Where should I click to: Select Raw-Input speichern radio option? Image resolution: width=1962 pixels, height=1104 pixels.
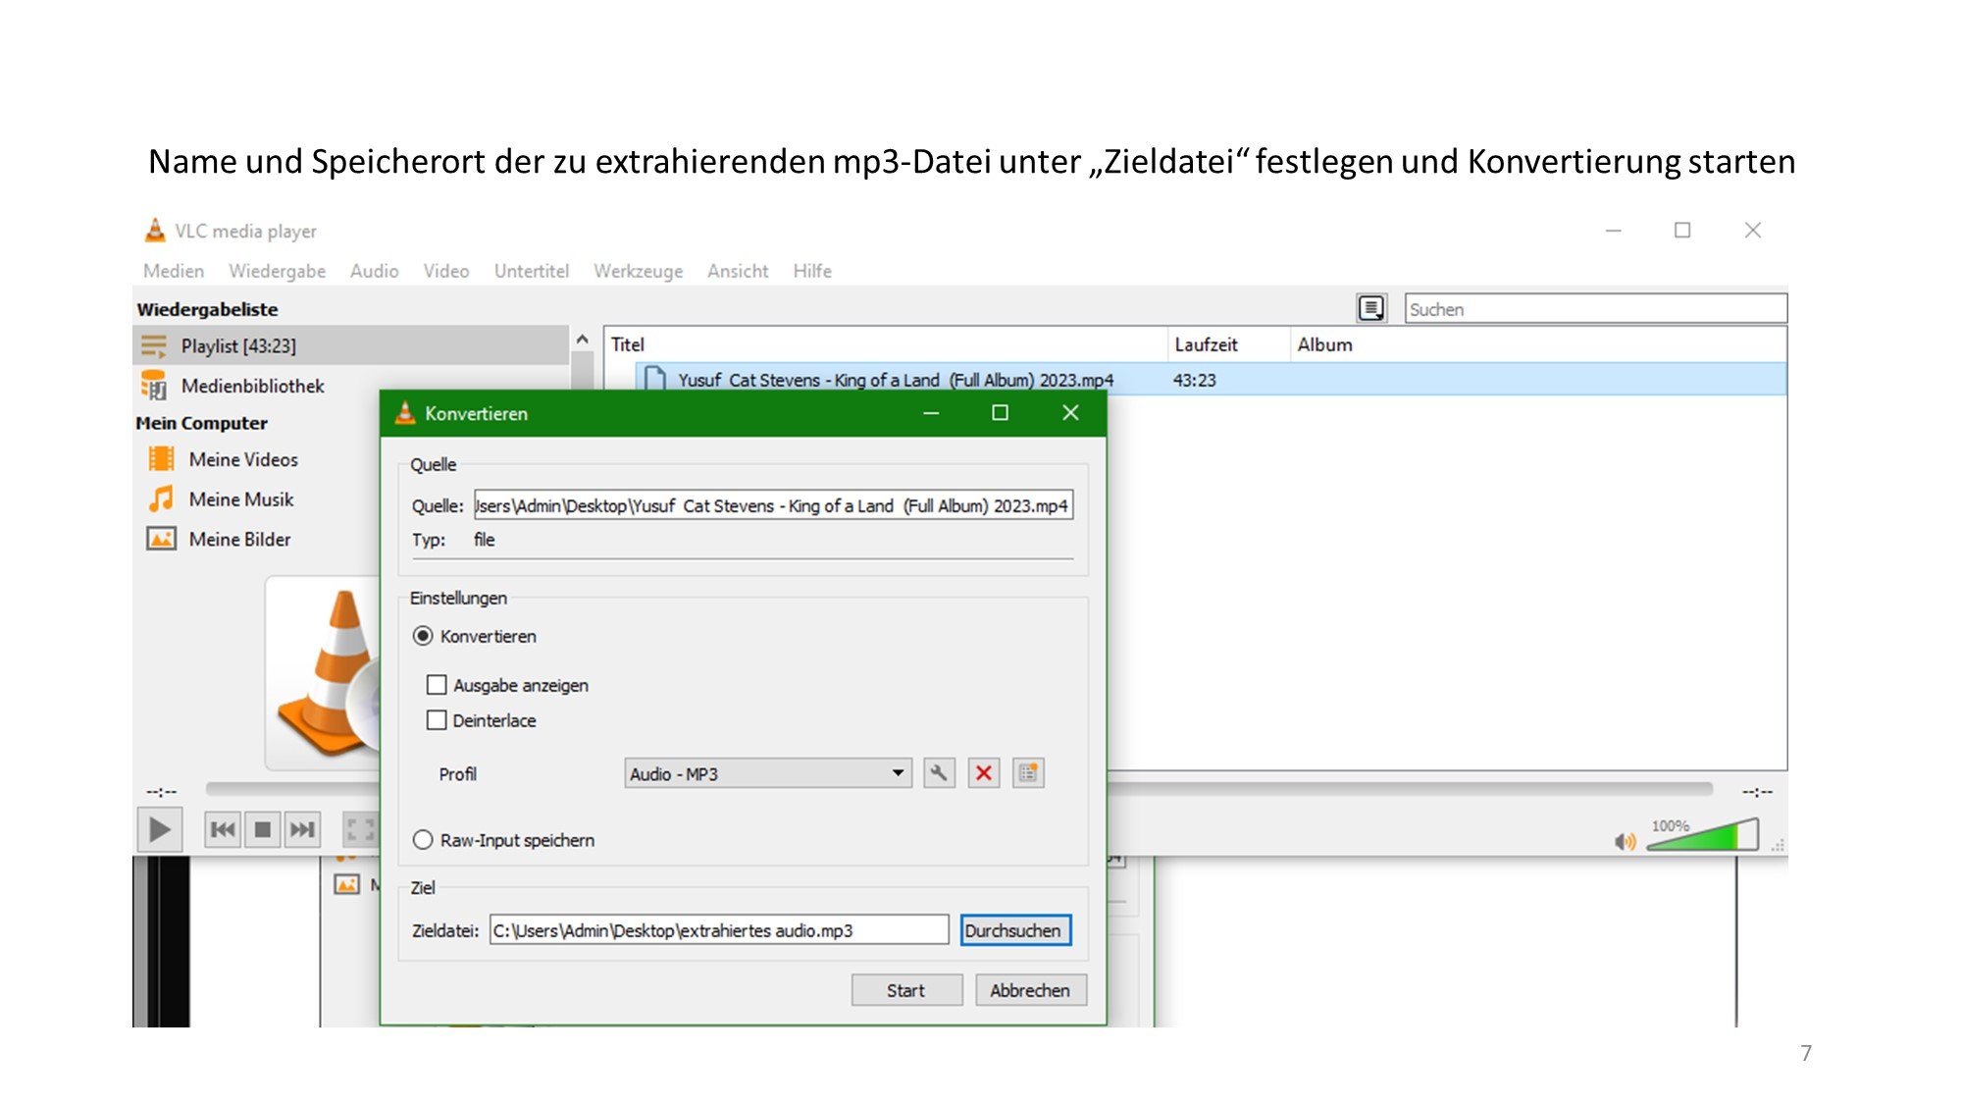[x=423, y=840]
